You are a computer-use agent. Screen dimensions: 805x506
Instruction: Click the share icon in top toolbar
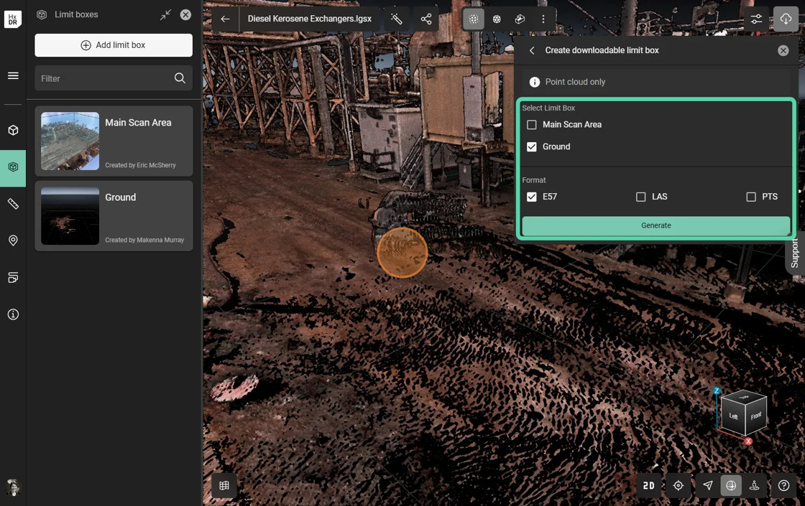[426, 19]
